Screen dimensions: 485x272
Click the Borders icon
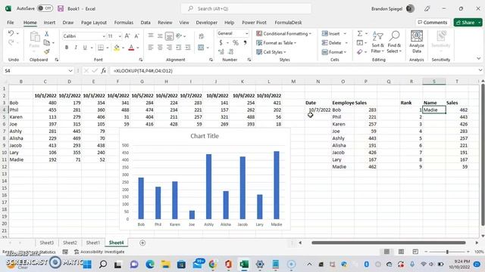[x=101, y=48]
